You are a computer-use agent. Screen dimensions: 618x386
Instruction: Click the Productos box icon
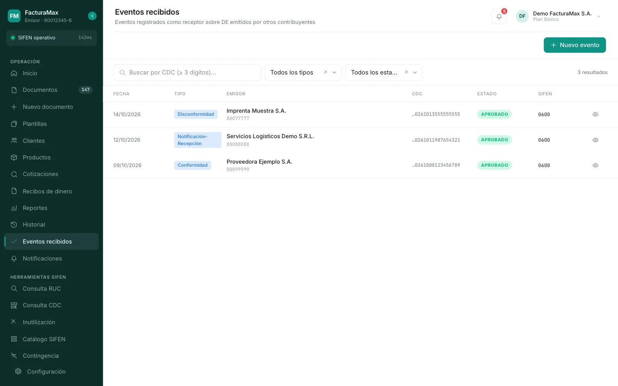coord(14,157)
